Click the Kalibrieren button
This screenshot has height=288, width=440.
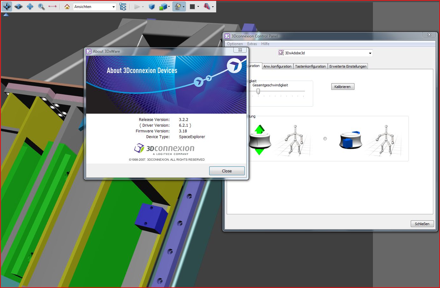[x=342, y=87]
